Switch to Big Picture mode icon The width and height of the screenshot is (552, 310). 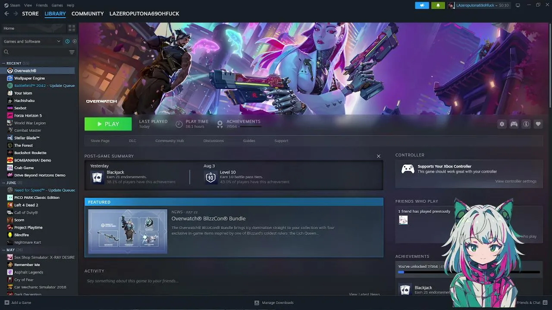(518, 5)
